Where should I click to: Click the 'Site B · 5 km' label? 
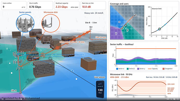pyautogui.click(x=91, y=23)
